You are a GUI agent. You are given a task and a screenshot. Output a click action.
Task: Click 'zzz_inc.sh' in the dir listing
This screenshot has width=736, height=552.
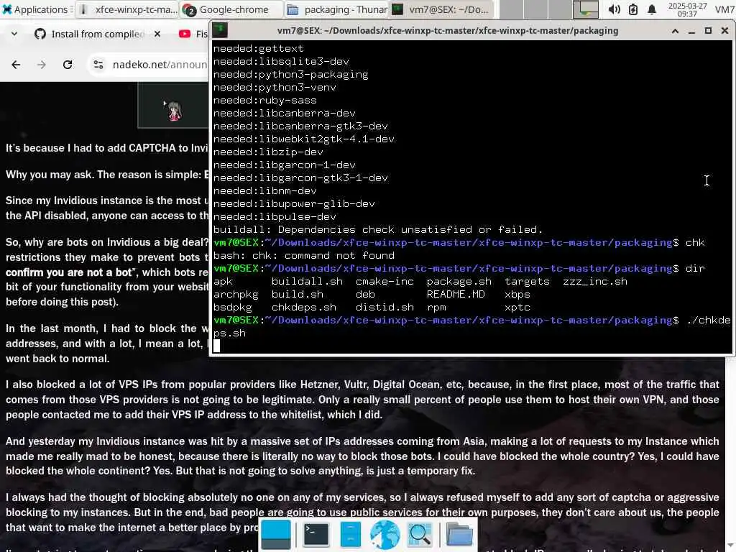point(595,282)
